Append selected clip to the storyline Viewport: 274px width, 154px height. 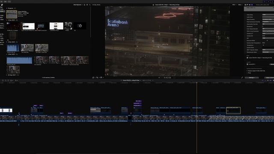(8, 80)
